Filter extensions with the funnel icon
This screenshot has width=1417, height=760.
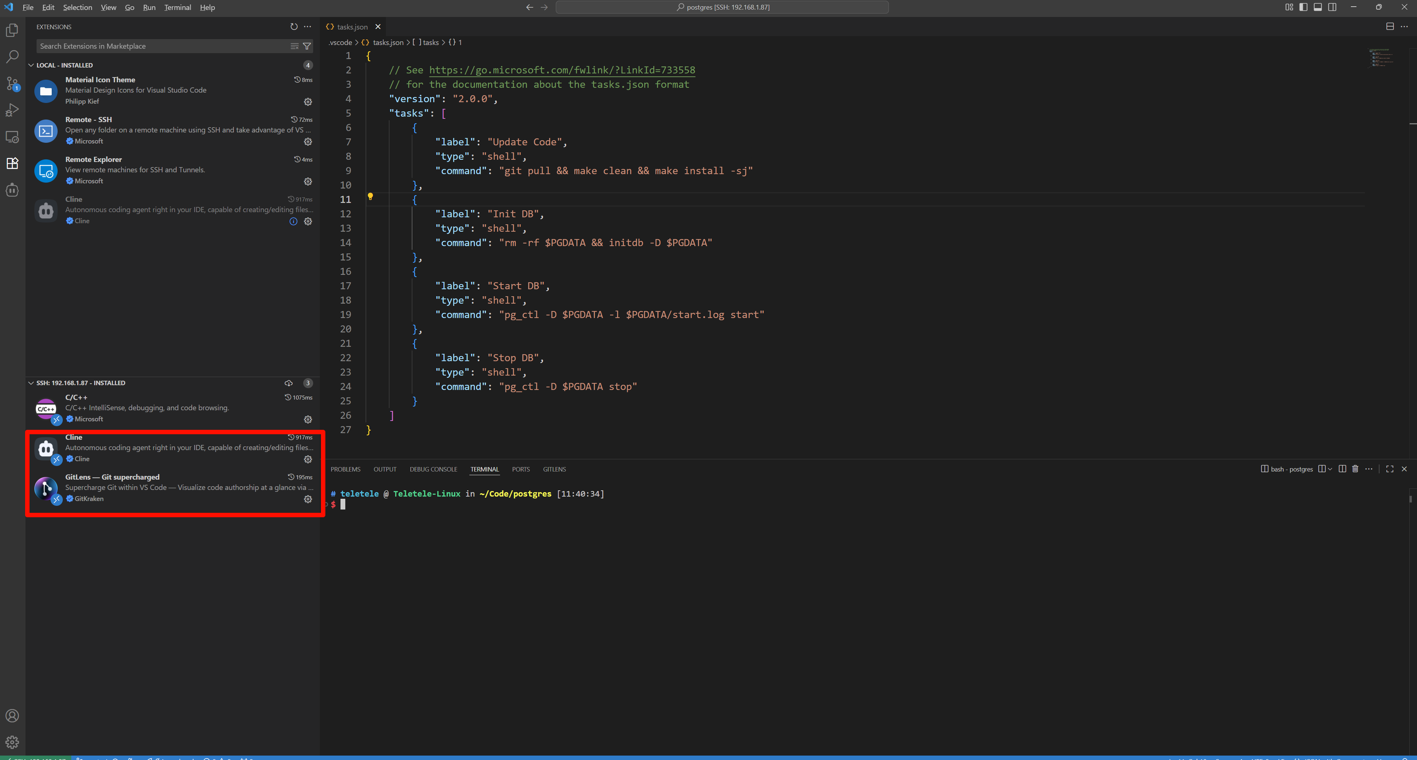pyautogui.click(x=307, y=46)
